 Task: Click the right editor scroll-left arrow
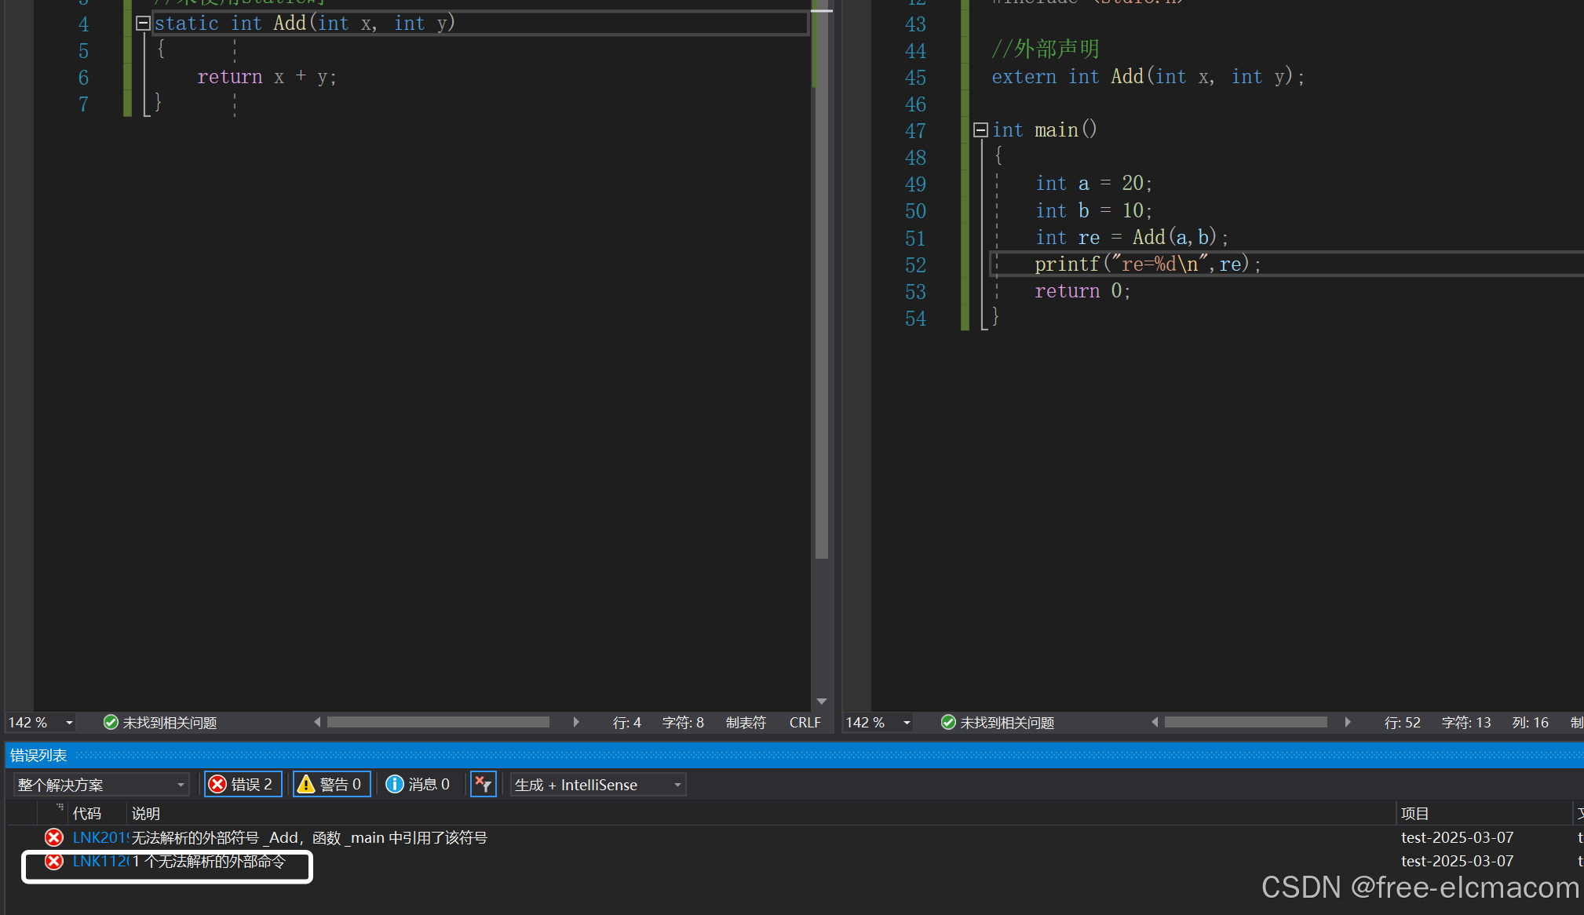click(x=1155, y=722)
